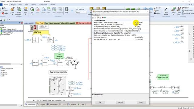This screenshot has width=194, height=109.
Task: Click the Slow simulation icon
Action: point(67,9)
